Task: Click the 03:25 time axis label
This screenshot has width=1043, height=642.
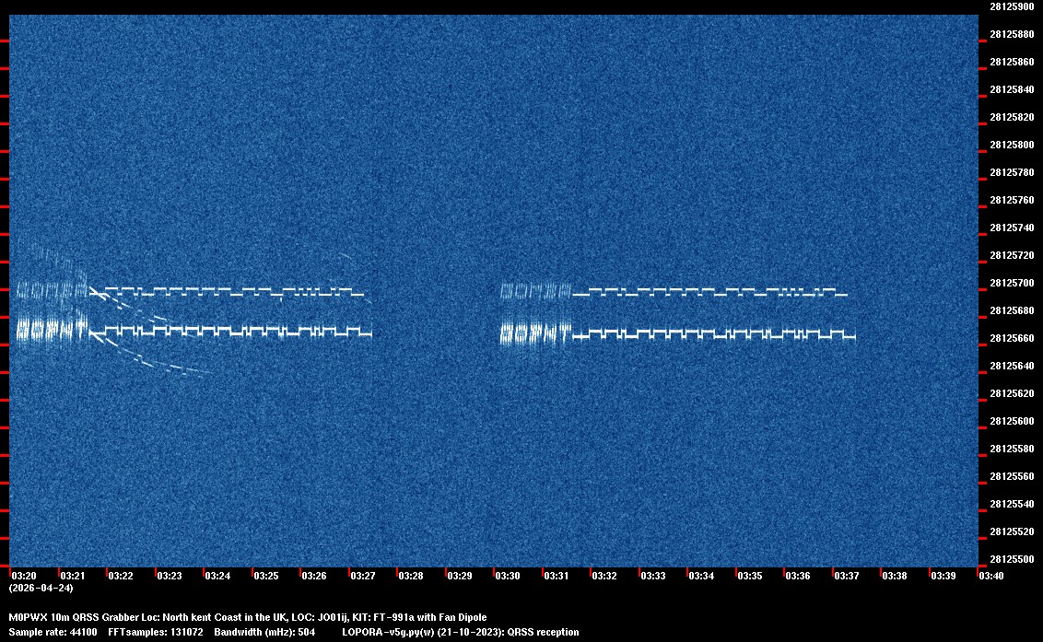Action: coord(266,576)
